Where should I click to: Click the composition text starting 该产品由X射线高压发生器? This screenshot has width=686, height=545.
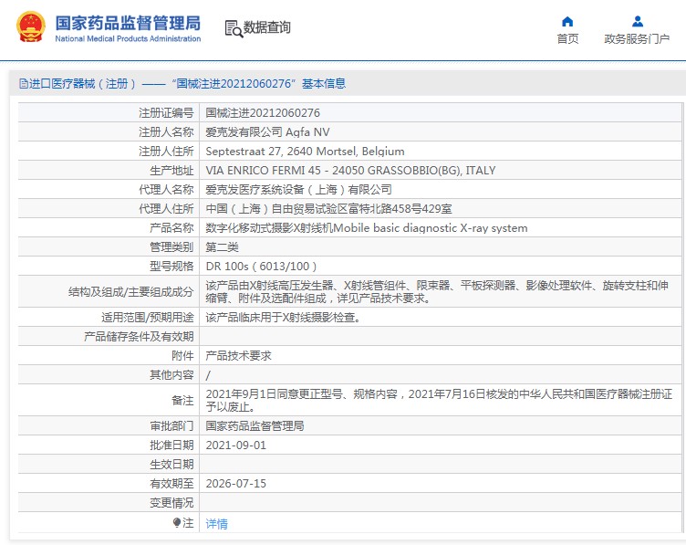(437, 291)
